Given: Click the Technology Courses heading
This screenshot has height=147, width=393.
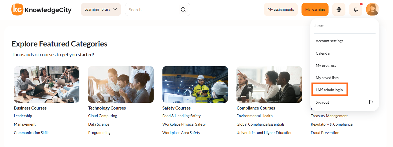Looking at the screenshot, I should pyautogui.click(x=107, y=108).
